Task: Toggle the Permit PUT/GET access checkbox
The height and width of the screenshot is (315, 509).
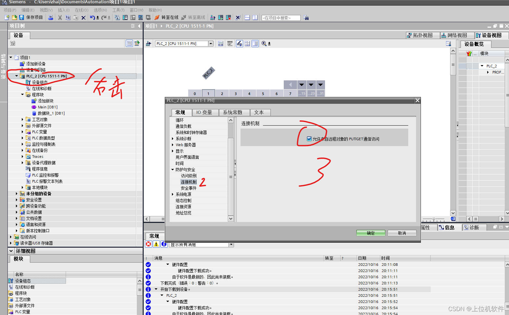Action: 309,139
